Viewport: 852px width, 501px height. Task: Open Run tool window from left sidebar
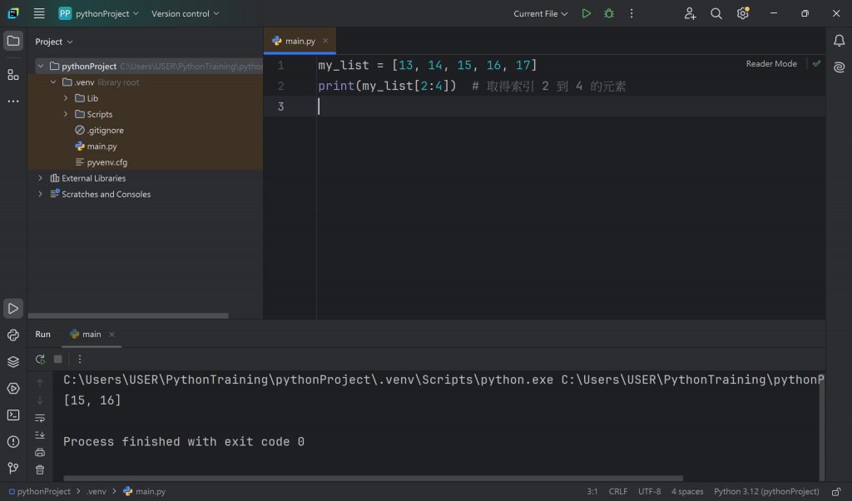(13, 308)
